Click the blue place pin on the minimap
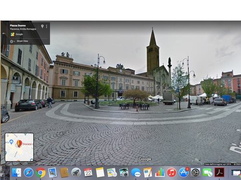 pos(11,142)
